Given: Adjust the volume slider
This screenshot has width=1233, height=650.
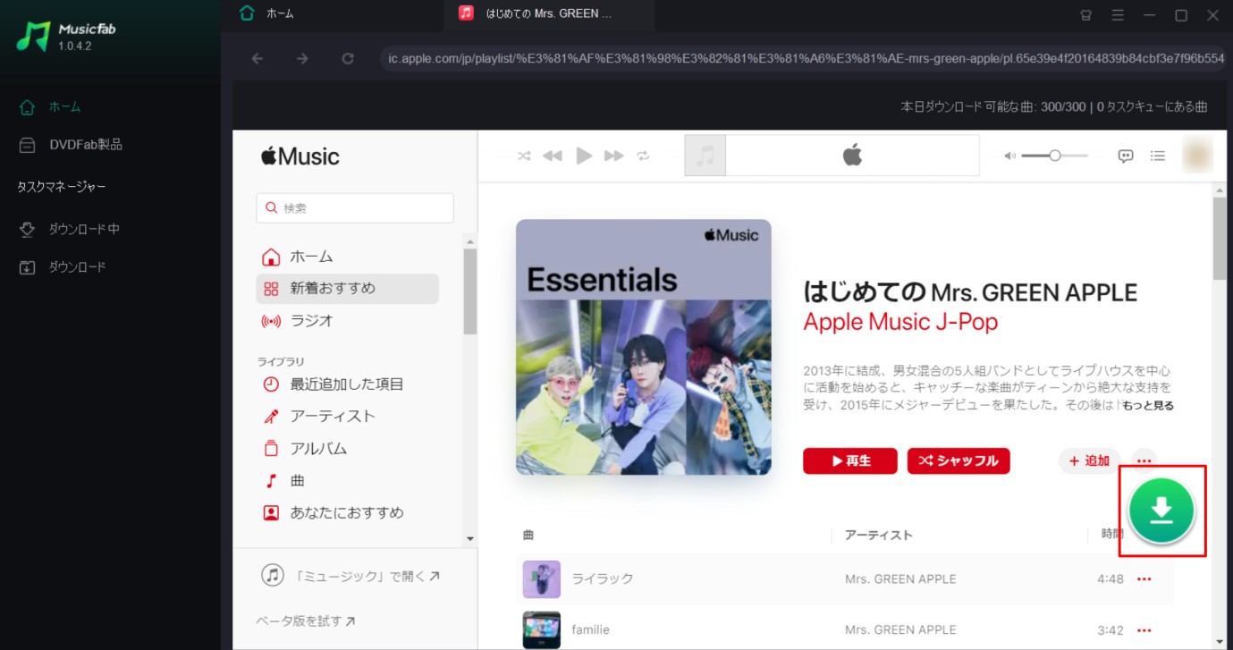Looking at the screenshot, I should point(1054,156).
